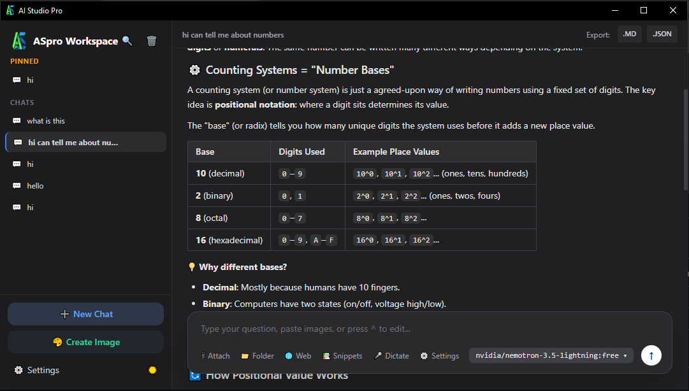
Task: Open the 'what is this' chat
Action: pos(85,121)
